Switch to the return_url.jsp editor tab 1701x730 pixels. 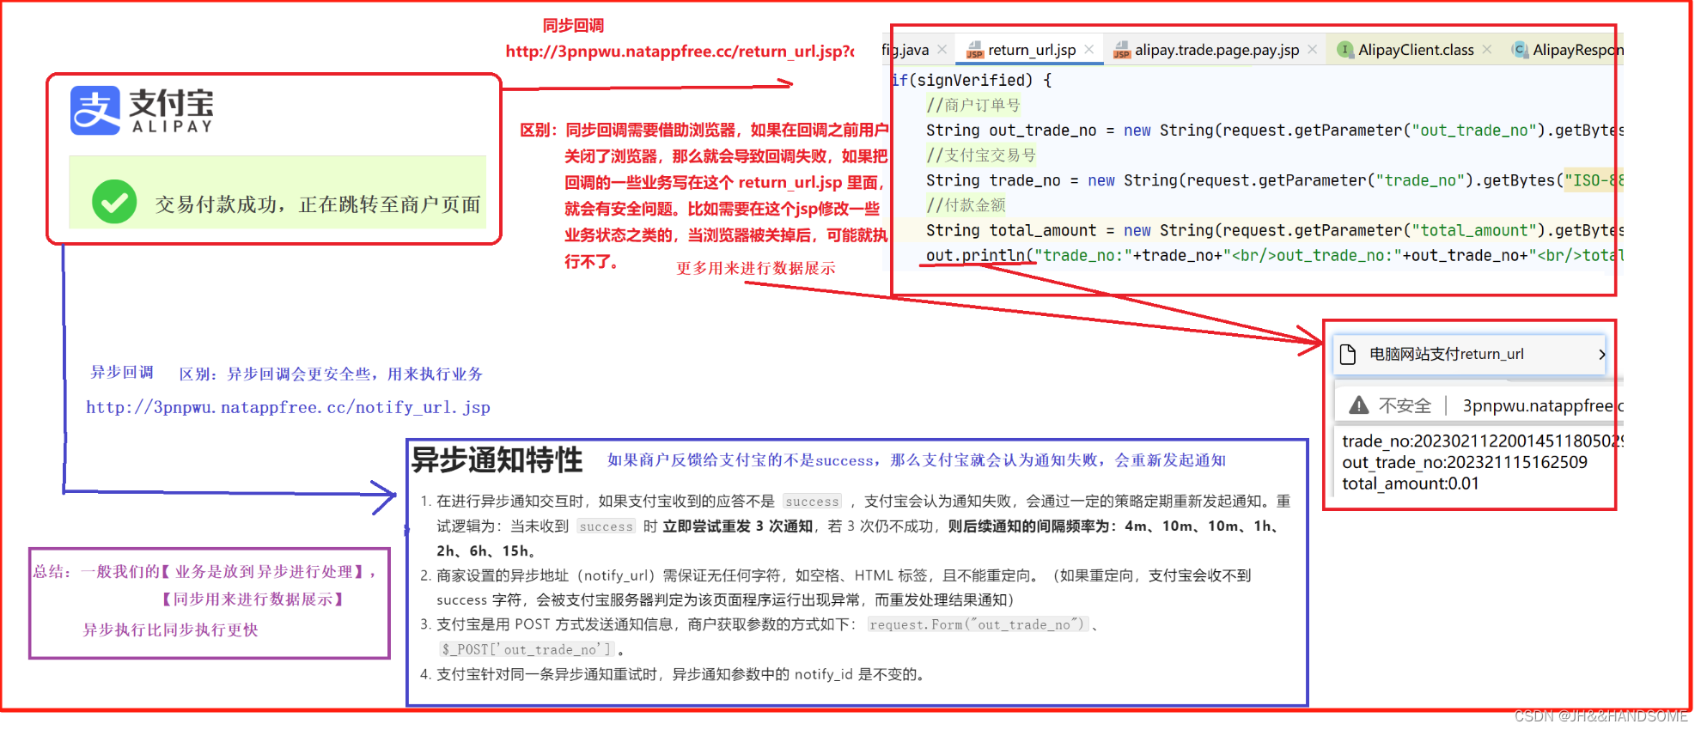pyautogui.click(x=1031, y=50)
